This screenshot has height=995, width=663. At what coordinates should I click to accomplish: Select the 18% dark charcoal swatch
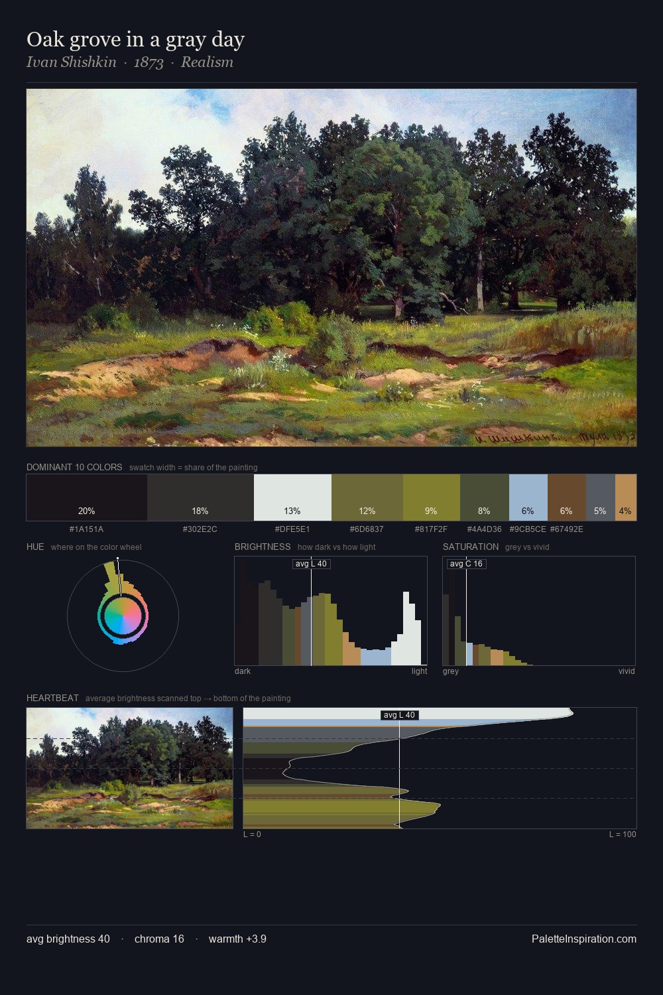point(200,497)
